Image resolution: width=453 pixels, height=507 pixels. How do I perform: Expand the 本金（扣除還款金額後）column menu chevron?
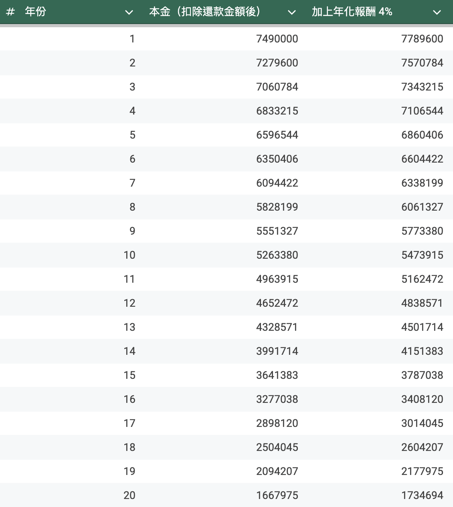292,12
